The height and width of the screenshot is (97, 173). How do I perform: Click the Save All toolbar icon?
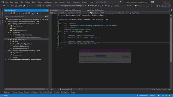(x=24, y=6)
